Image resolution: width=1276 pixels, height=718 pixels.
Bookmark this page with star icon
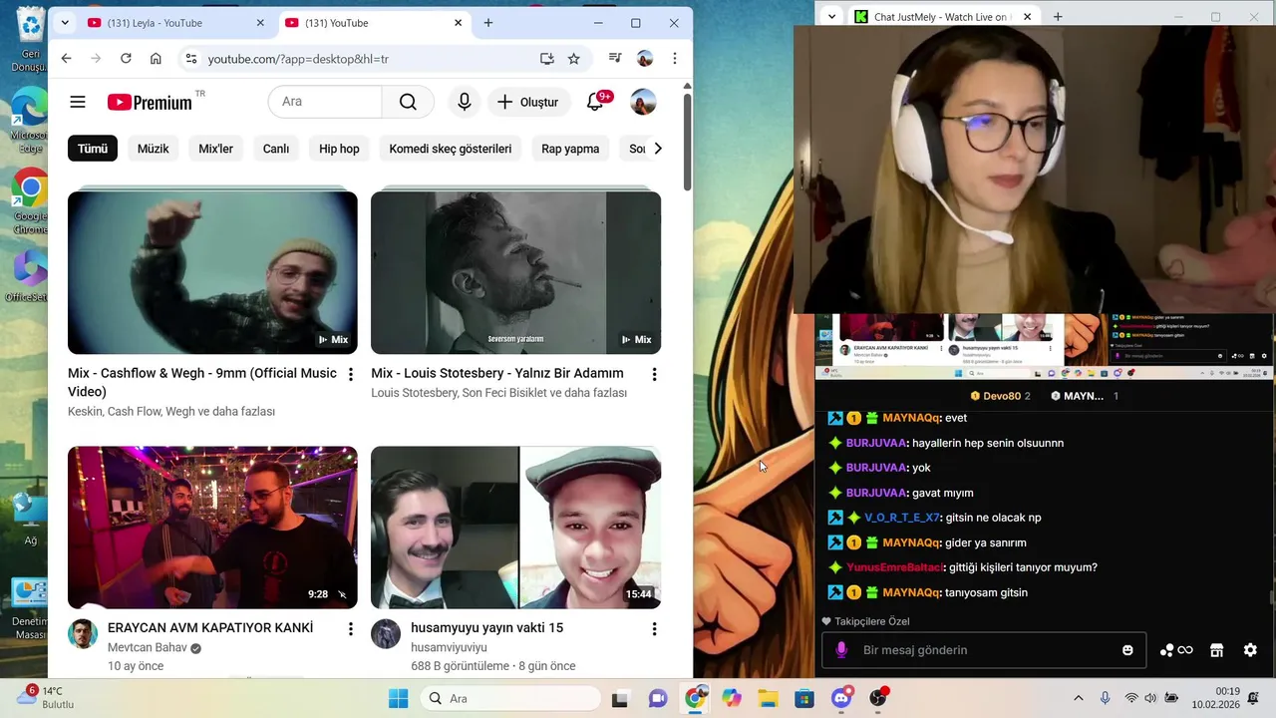[574, 59]
